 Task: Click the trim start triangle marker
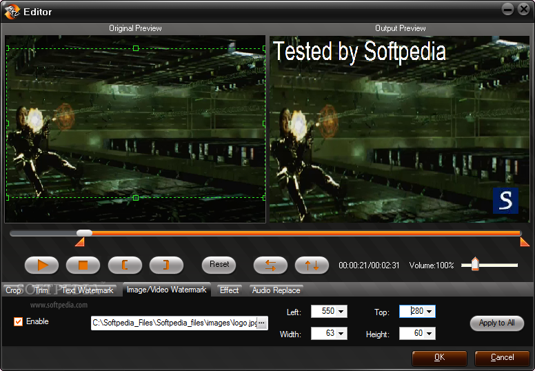[x=80, y=242]
